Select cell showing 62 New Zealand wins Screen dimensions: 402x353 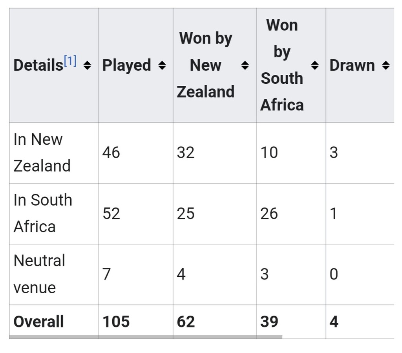(186, 322)
